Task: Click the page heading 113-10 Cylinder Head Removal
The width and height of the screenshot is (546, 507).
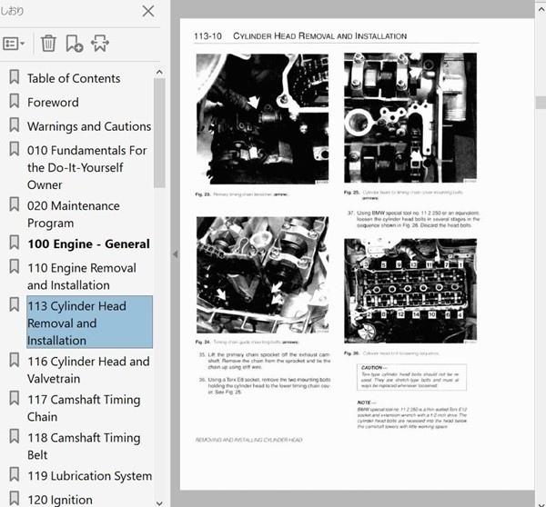Action: click(300, 35)
